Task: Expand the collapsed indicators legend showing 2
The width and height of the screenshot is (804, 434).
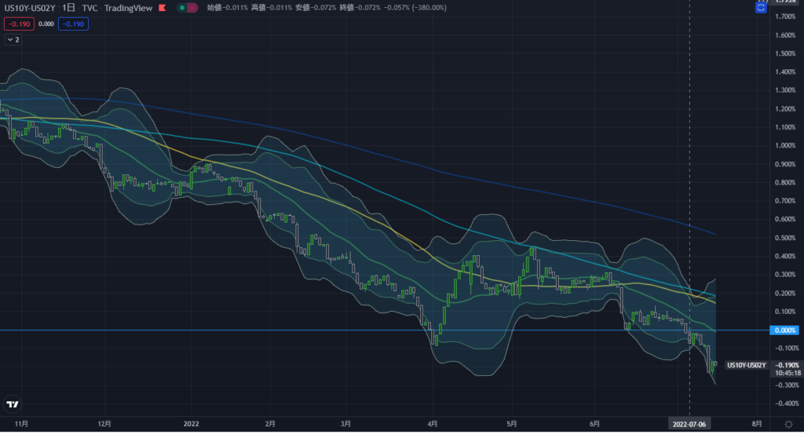Action: click(13, 39)
